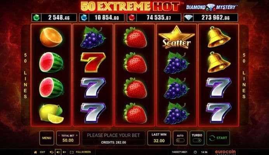Click the green START spin button

coord(218,138)
